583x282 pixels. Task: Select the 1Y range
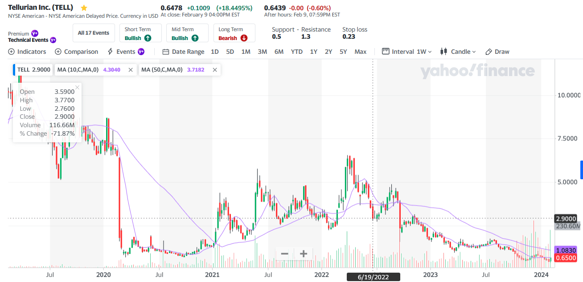314,52
